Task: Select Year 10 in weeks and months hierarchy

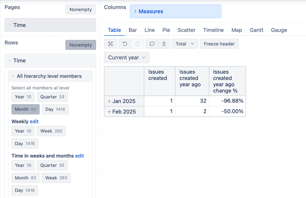Action: click(x=23, y=166)
